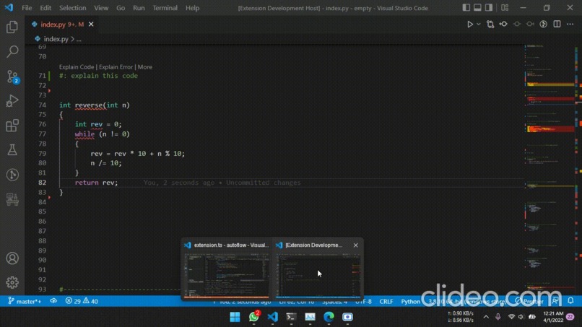
Task: Open the Explorer view in activity bar
Action: (x=12, y=27)
